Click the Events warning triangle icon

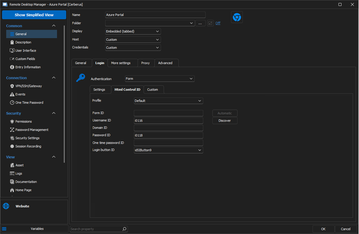tap(12, 94)
